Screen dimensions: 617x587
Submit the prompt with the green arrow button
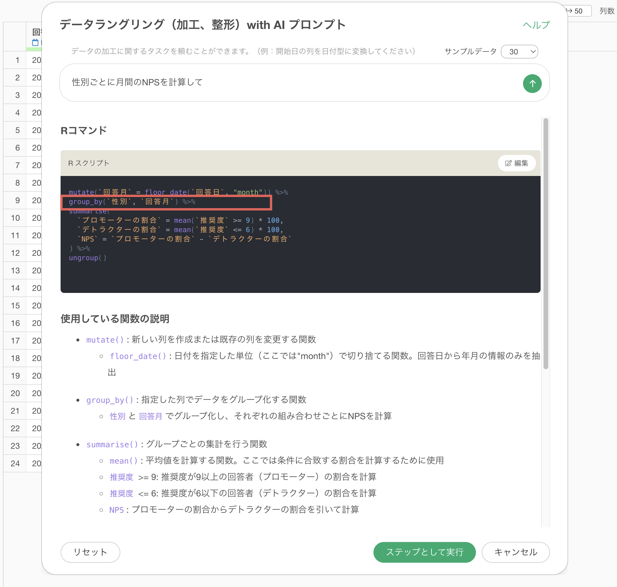(x=532, y=84)
